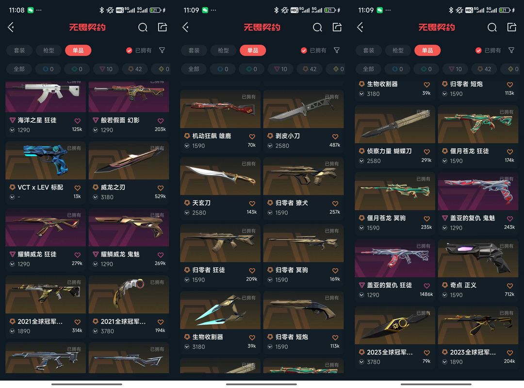Open the filter funnel in right phone screen
Viewport: 524px width, 388px height.
pyautogui.click(x=511, y=50)
